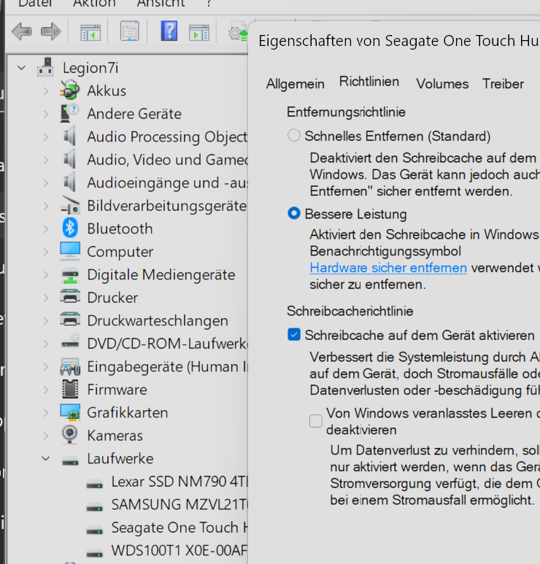This screenshot has height=564, width=540.
Task: Check Von Windows veranlasstes Leeren deaktivieren
Action: tap(316, 421)
